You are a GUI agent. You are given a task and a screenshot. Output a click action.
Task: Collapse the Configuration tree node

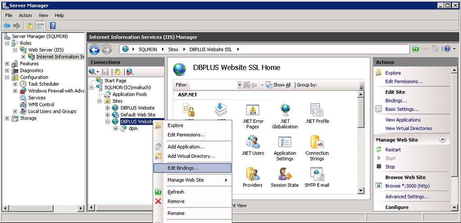click(x=7, y=77)
